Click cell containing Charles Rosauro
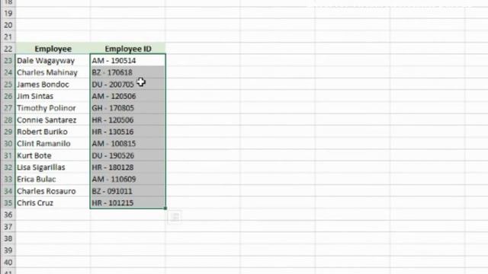Screen dimensions: 488x274 click(x=53, y=191)
